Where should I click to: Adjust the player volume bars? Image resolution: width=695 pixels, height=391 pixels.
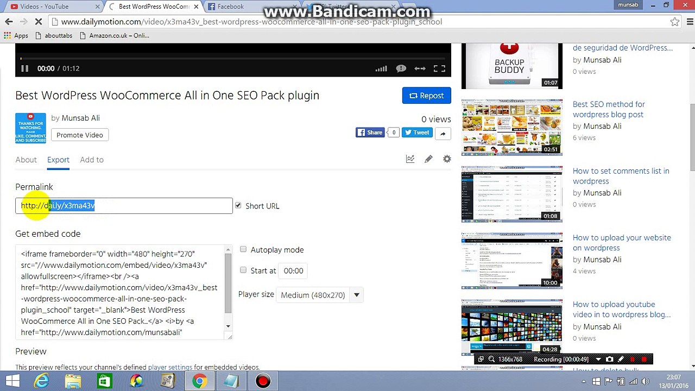(381, 68)
